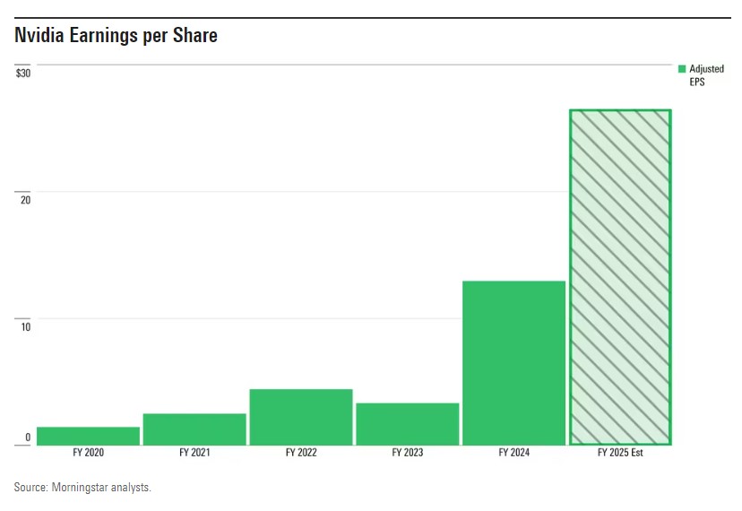Select the FY 2022 bar

[x=301, y=417]
